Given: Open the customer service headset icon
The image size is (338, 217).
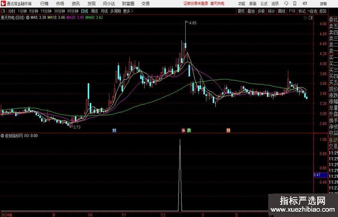Looking at the screenshot, I should click(x=286, y=4).
